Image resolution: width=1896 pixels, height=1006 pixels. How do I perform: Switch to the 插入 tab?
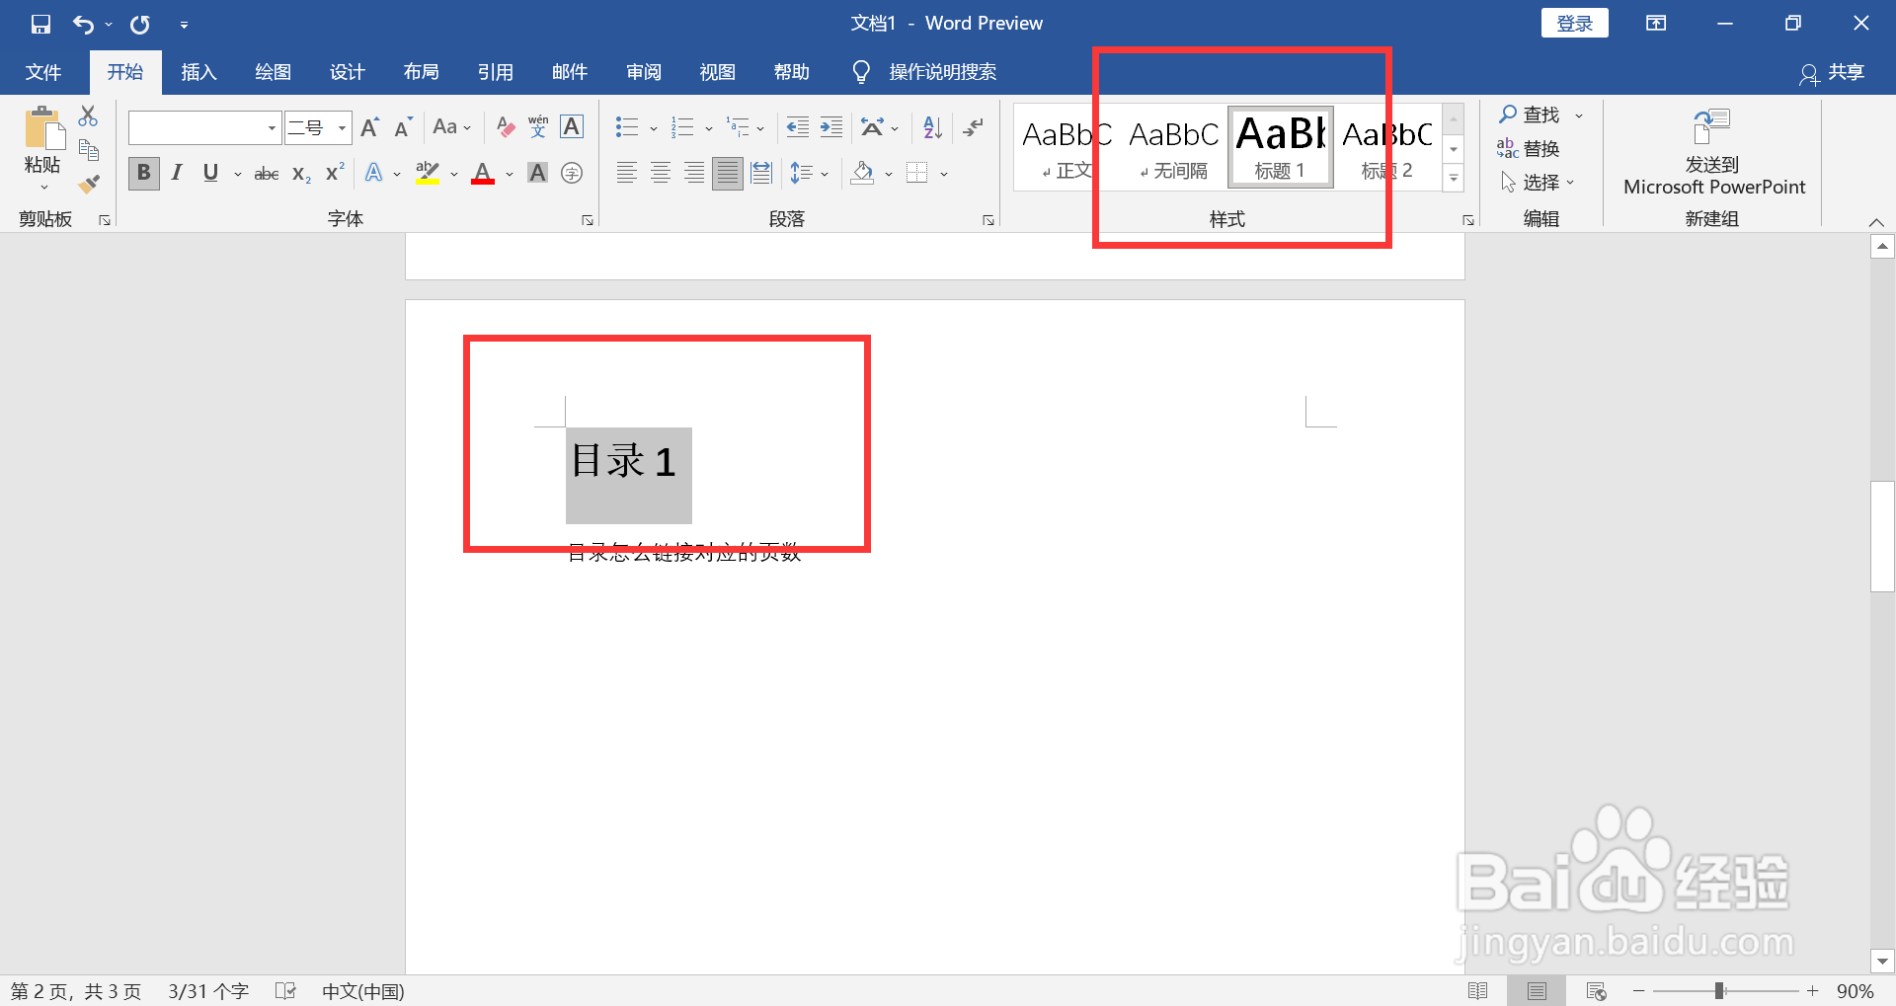pos(198,72)
